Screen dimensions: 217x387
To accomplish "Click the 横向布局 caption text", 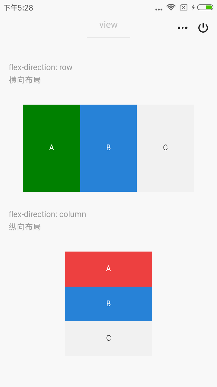I will point(25,80).
